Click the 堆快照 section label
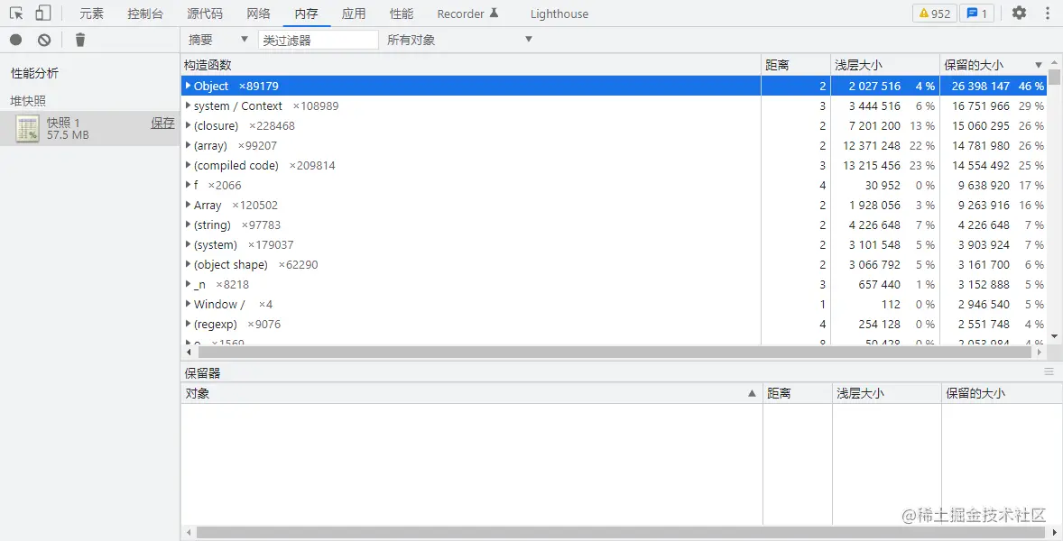The width and height of the screenshot is (1063, 541). [28, 101]
